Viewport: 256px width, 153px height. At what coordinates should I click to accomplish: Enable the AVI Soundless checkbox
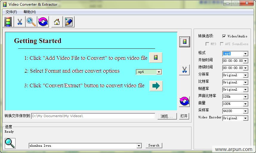pos(222,44)
